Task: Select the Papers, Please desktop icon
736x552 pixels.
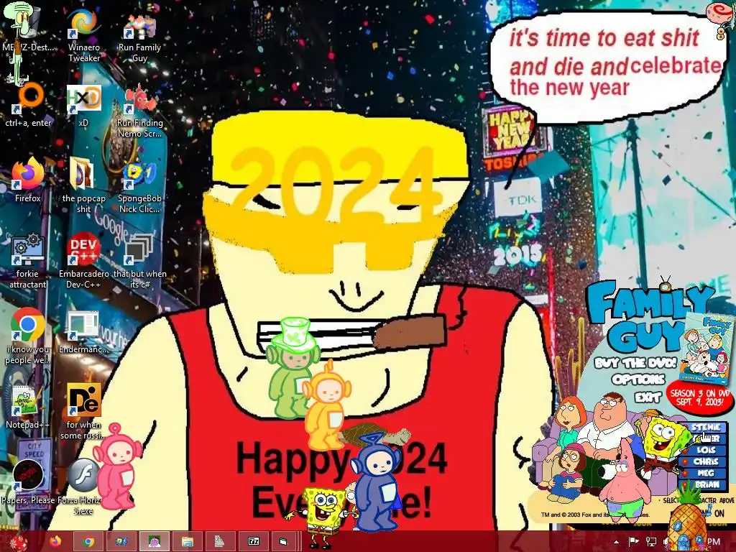Action: click(28, 481)
